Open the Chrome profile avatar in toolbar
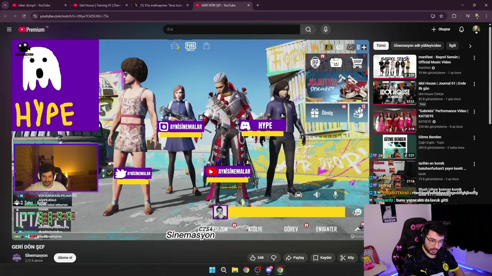The image size is (492, 276). point(477,16)
